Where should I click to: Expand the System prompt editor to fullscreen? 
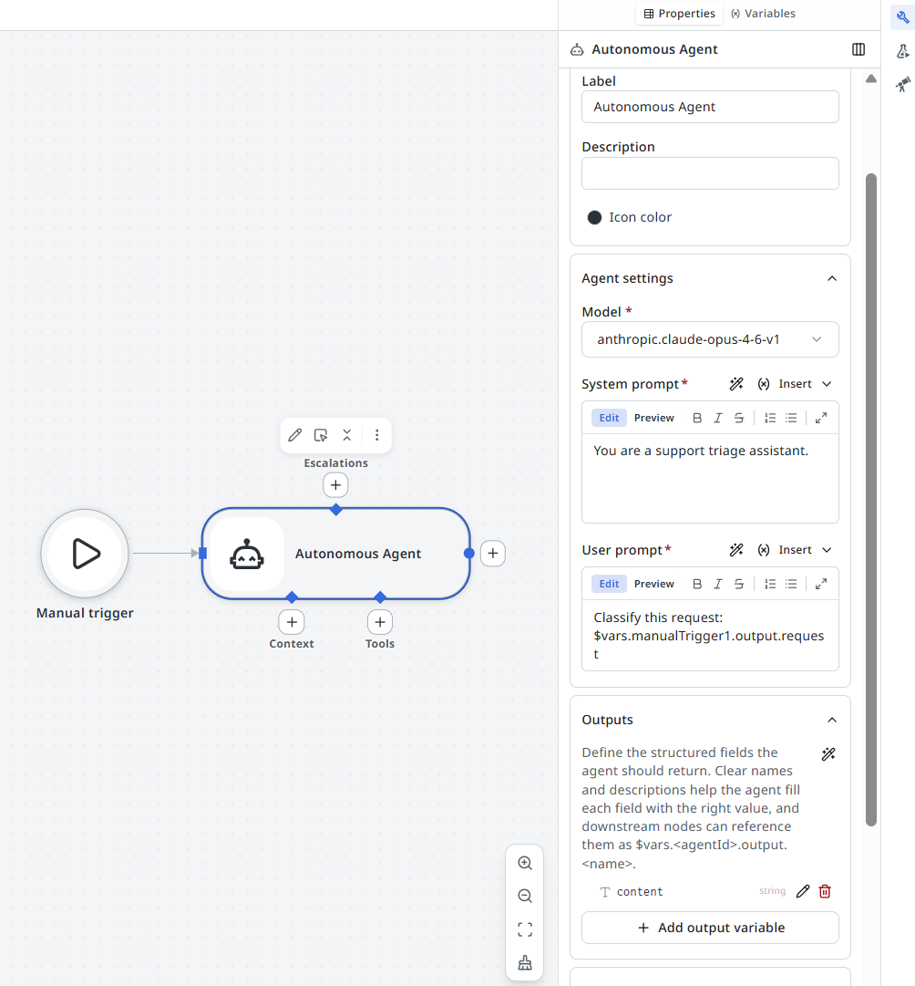pos(821,418)
